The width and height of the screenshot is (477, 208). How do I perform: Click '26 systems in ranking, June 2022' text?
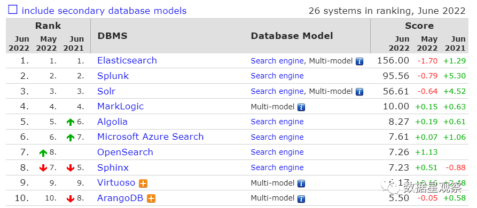(387, 11)
